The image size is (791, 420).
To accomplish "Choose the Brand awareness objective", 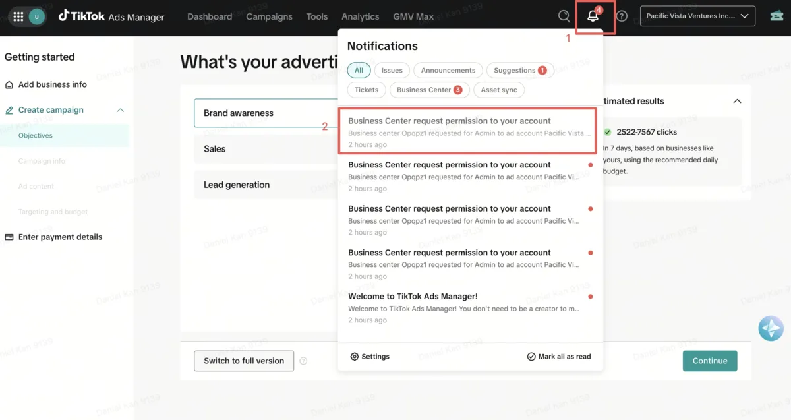I will (266, 113).
